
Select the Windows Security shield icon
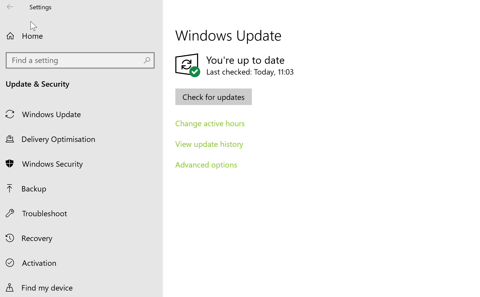(x=10, y=164)
